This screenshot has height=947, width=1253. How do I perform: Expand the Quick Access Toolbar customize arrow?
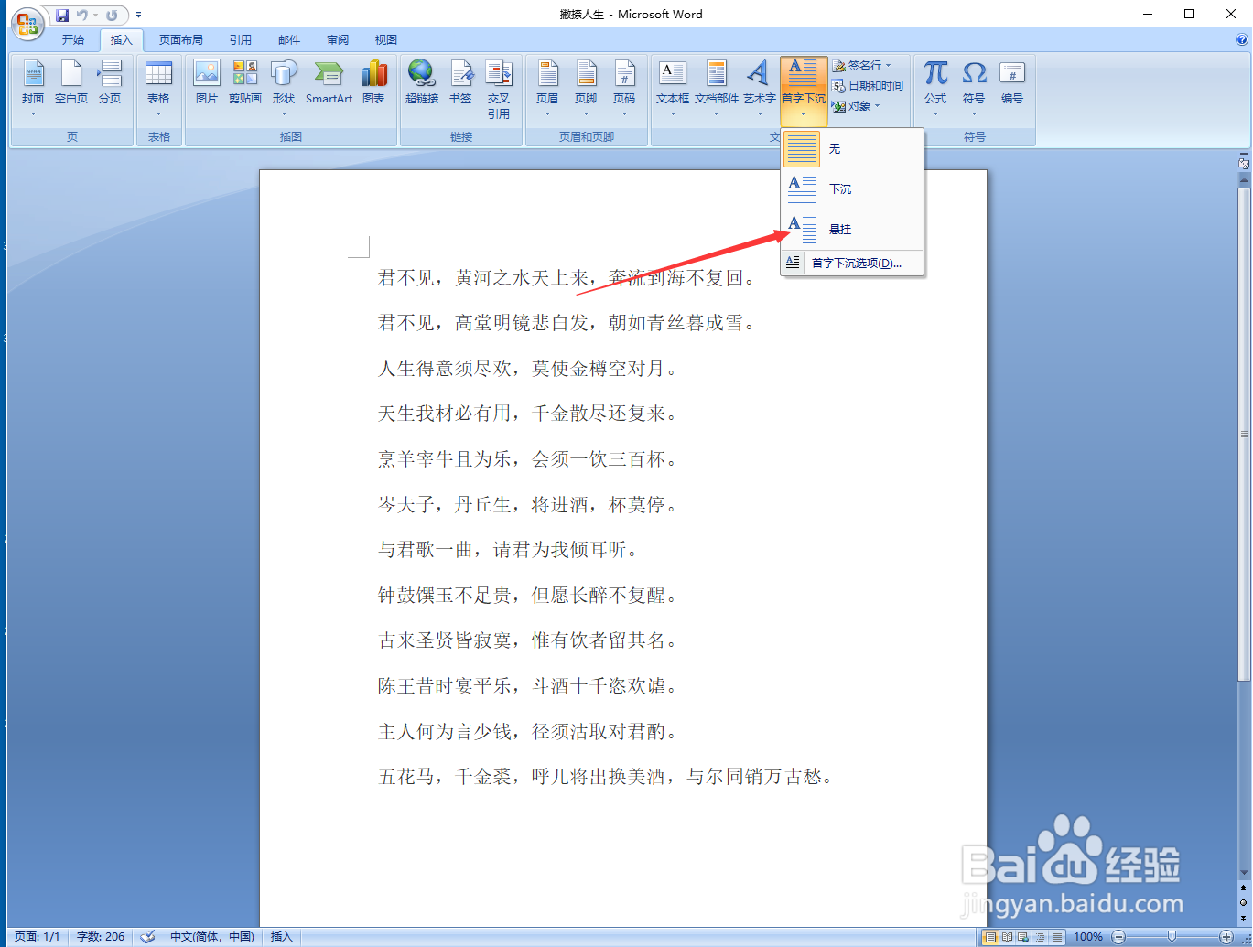(138, 14)
